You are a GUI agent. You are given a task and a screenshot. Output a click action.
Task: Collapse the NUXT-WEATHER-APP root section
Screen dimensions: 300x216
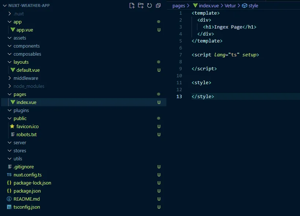tap(5, 5)
